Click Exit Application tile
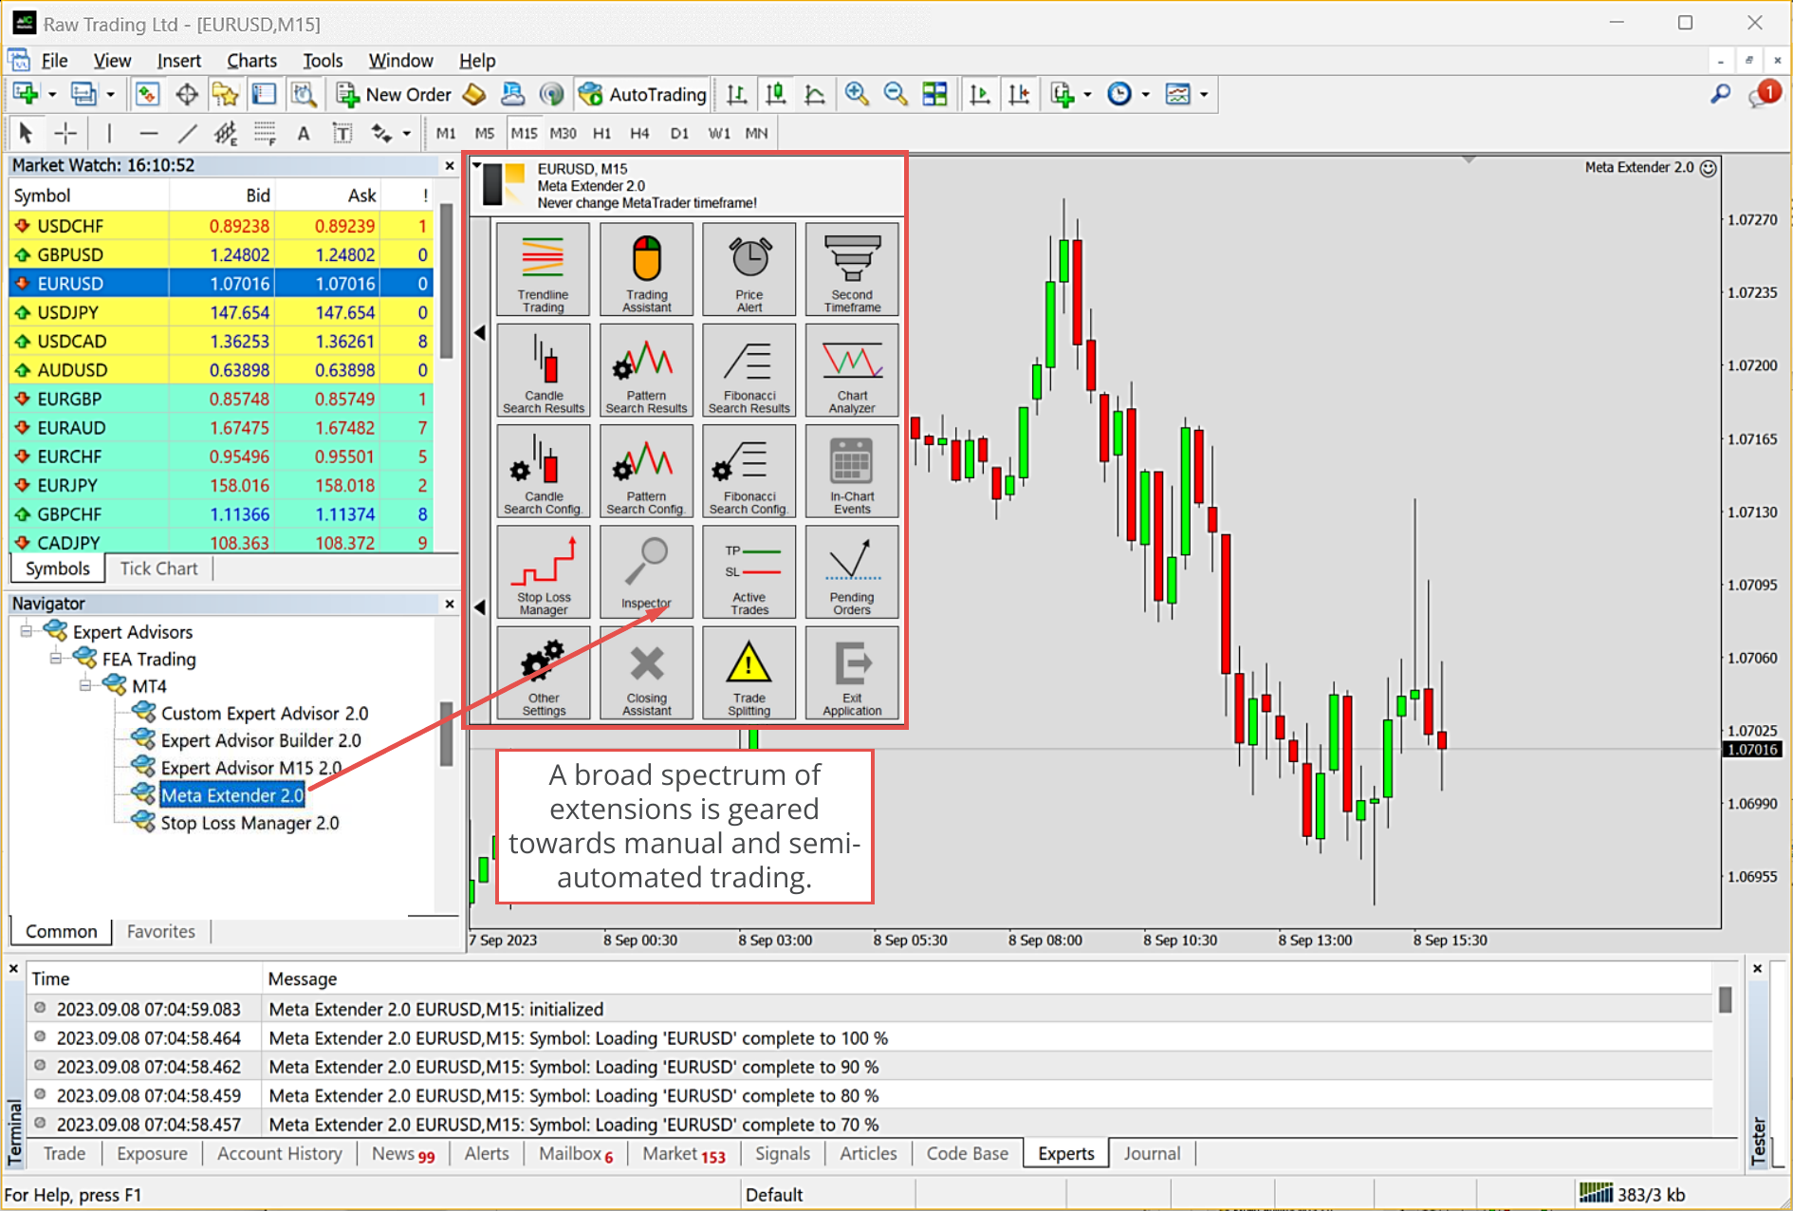 click(852, 673)
